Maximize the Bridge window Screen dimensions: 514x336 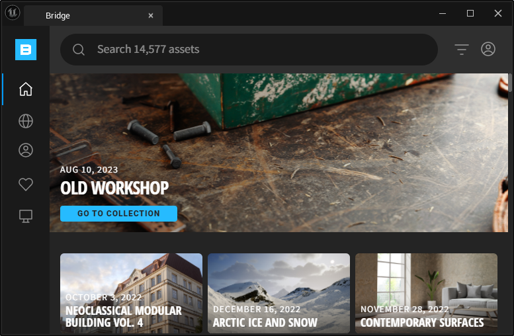(x=470, y=13)
